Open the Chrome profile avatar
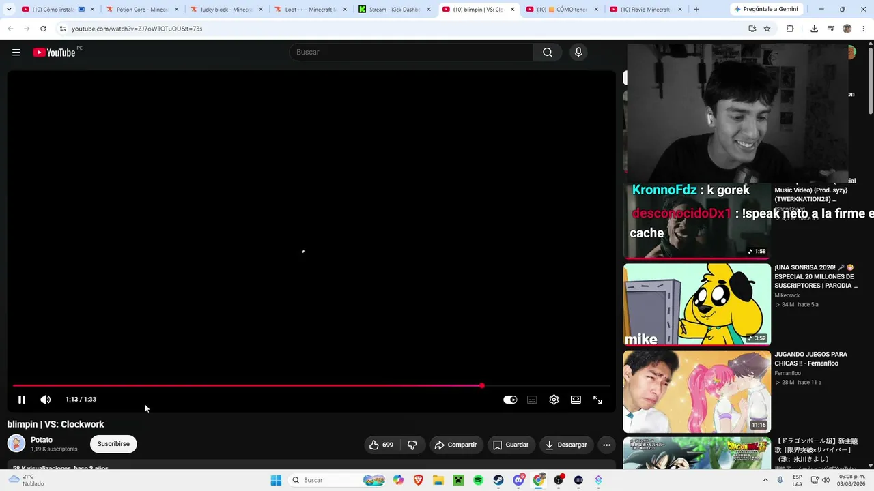This screenshot has width=874, height=491. (x=847, y=29)
